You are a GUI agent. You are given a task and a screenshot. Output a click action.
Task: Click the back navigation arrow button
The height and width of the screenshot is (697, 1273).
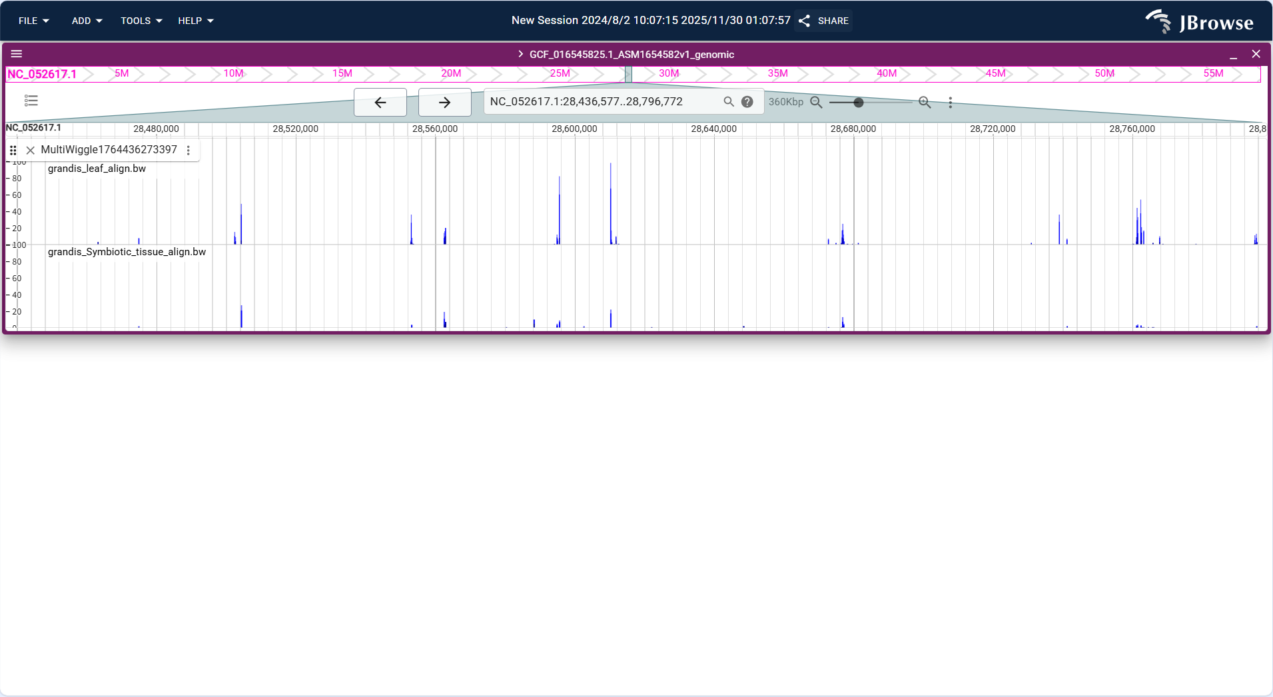coord(380,102)
